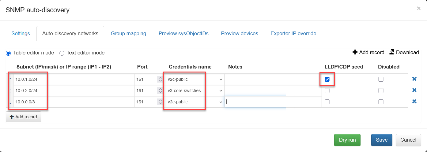427x152 pixels.
Task: Delete the 10.0.0.0/8 row with X icon
Action: point(414,102)
